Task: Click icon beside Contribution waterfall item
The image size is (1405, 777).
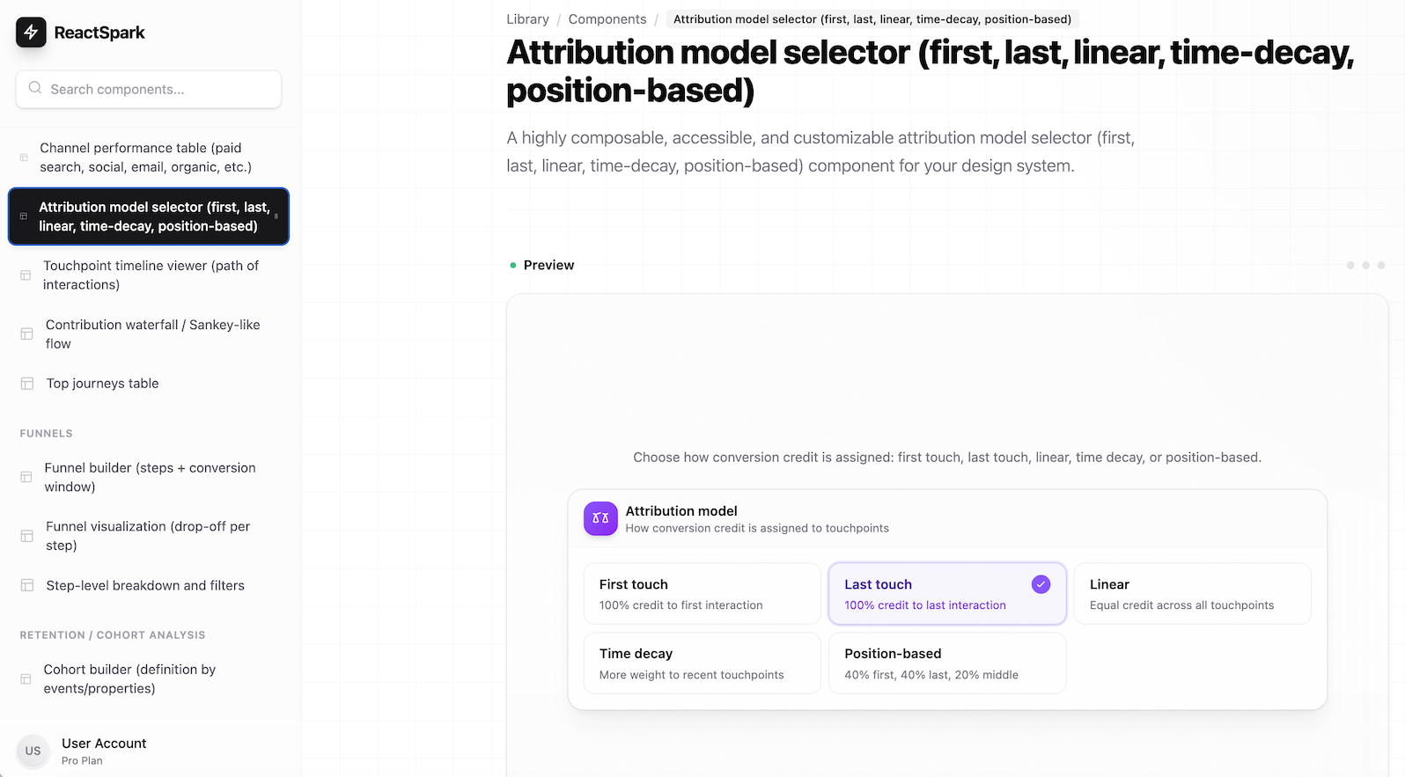Action: click(27, 334)
